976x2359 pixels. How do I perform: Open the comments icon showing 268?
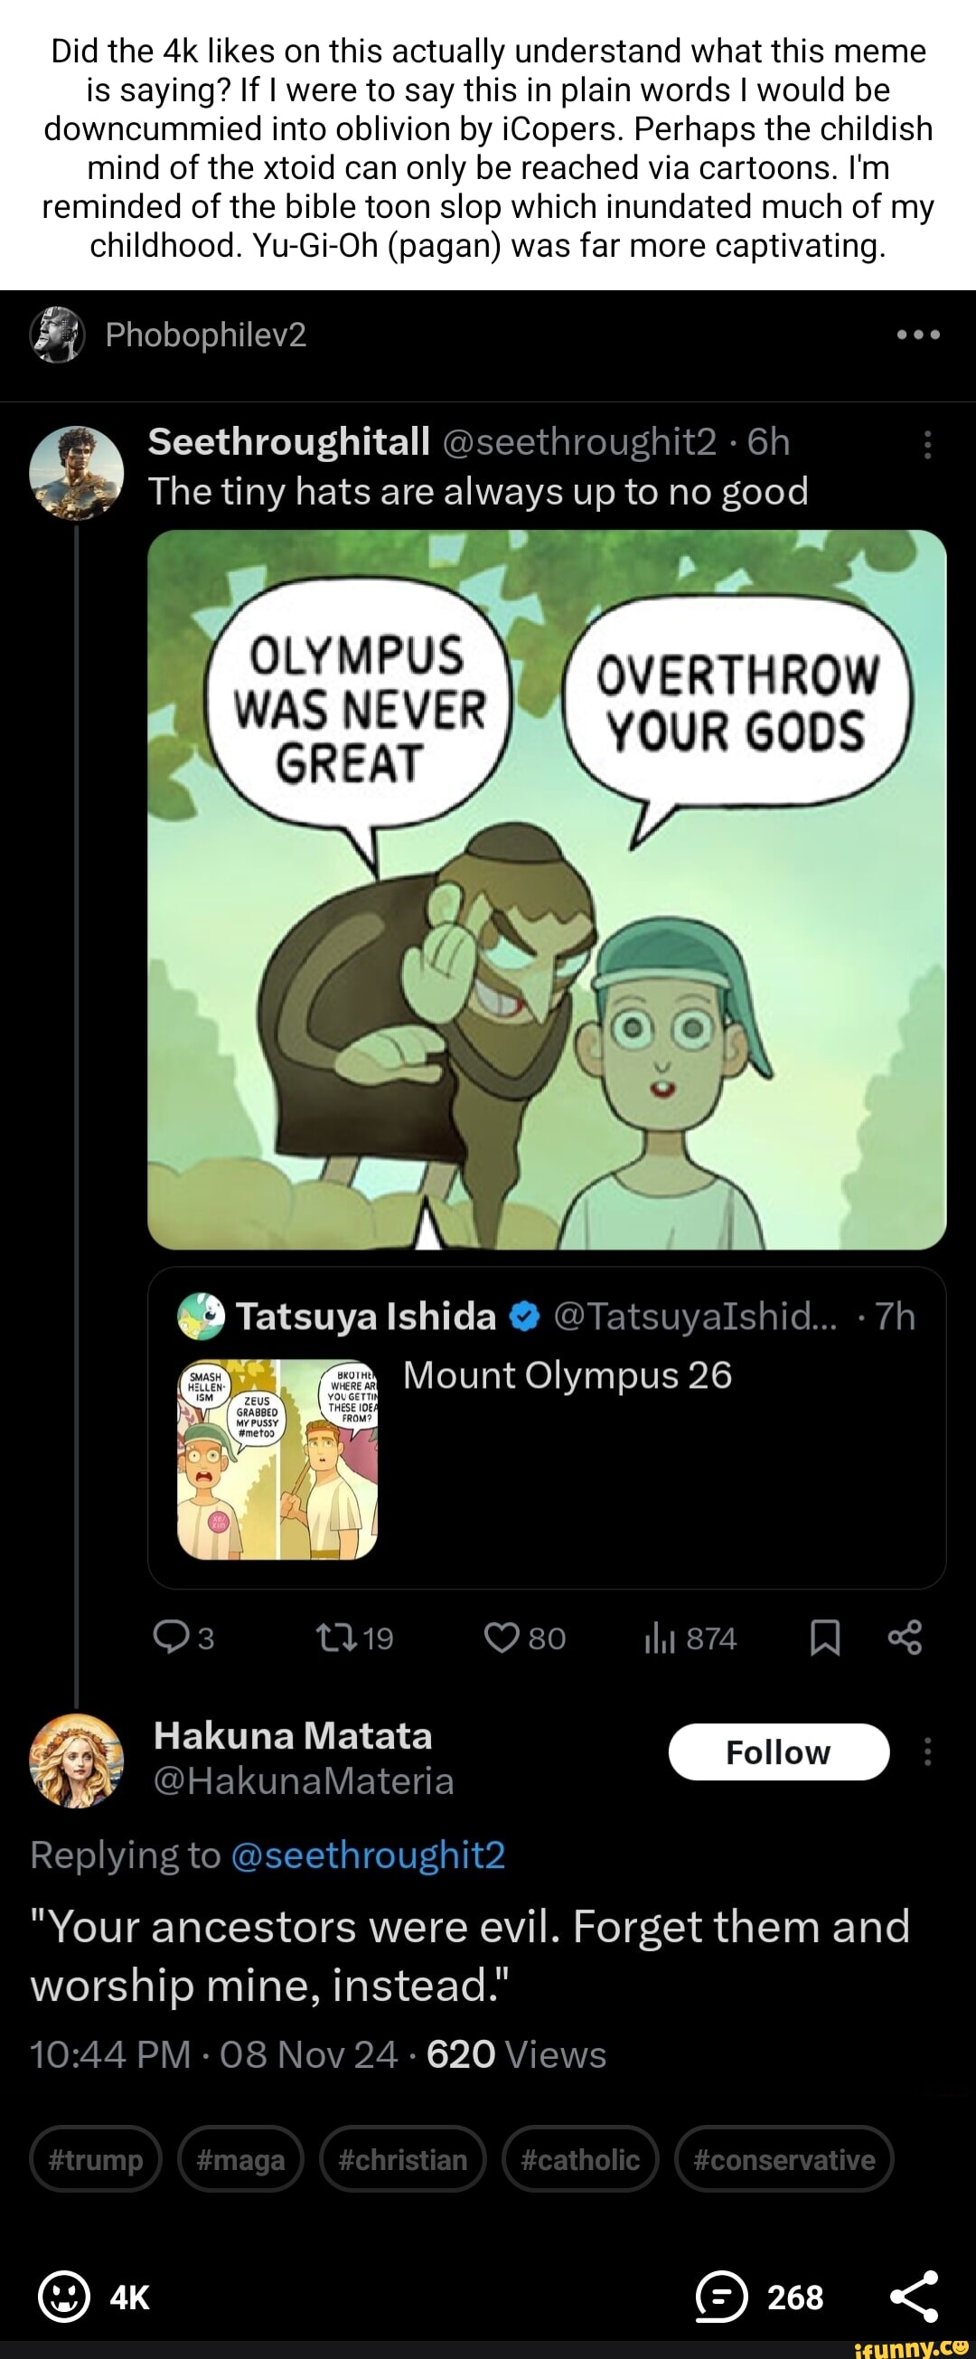(x=723, y=2297)
